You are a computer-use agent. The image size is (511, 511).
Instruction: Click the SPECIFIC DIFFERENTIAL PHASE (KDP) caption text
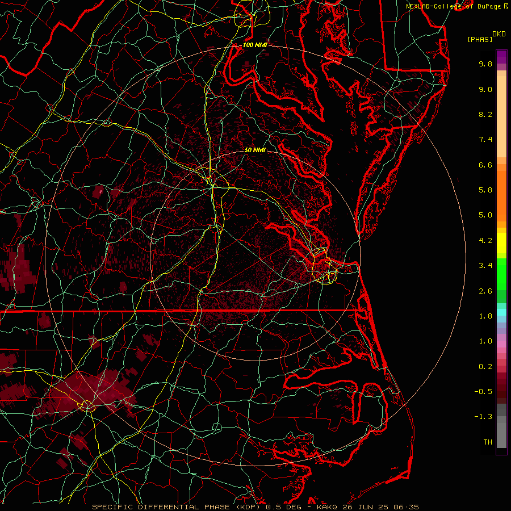pyautogui.click(x=177, y=507)
